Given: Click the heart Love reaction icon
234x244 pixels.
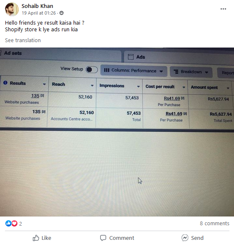Looking at the screenshot, I should tap(15, 223).
